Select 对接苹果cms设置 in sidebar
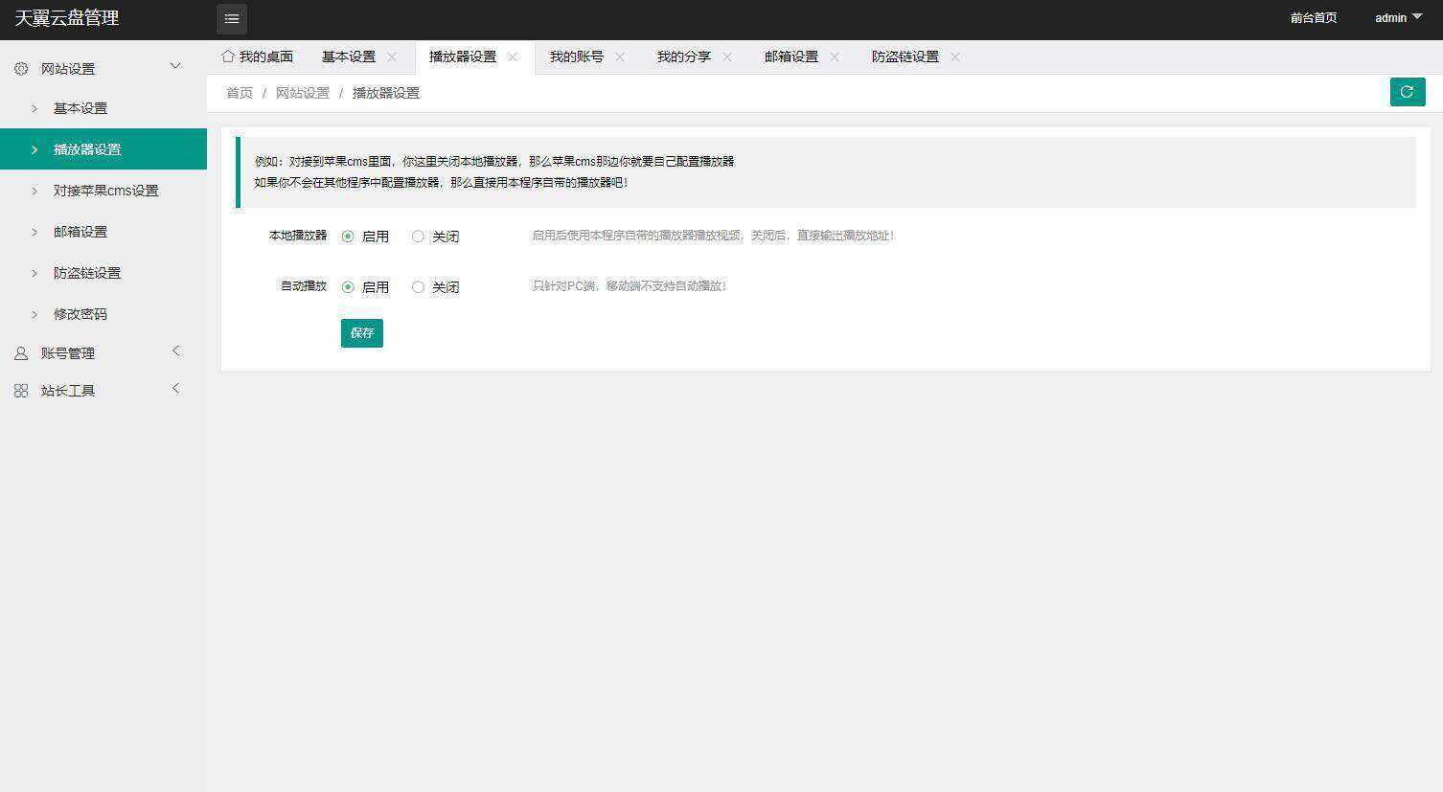 click(106, 191)
